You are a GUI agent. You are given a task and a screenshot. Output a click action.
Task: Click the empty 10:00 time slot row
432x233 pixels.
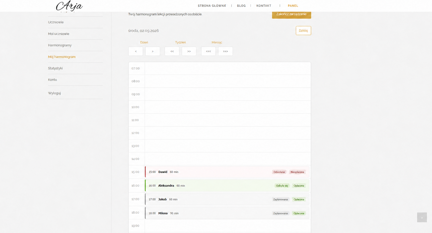click(x=220, y=107)
